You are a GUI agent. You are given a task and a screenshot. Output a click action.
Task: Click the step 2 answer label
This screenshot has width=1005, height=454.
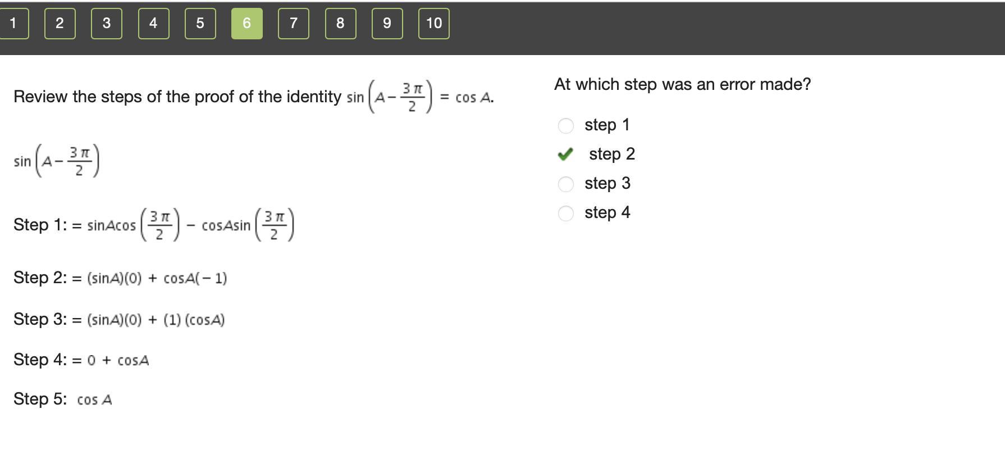pos(611,154)
